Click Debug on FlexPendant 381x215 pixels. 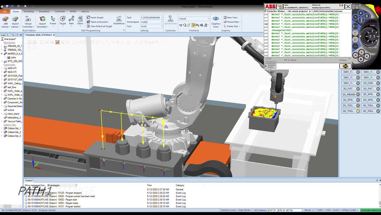(343, 60)
